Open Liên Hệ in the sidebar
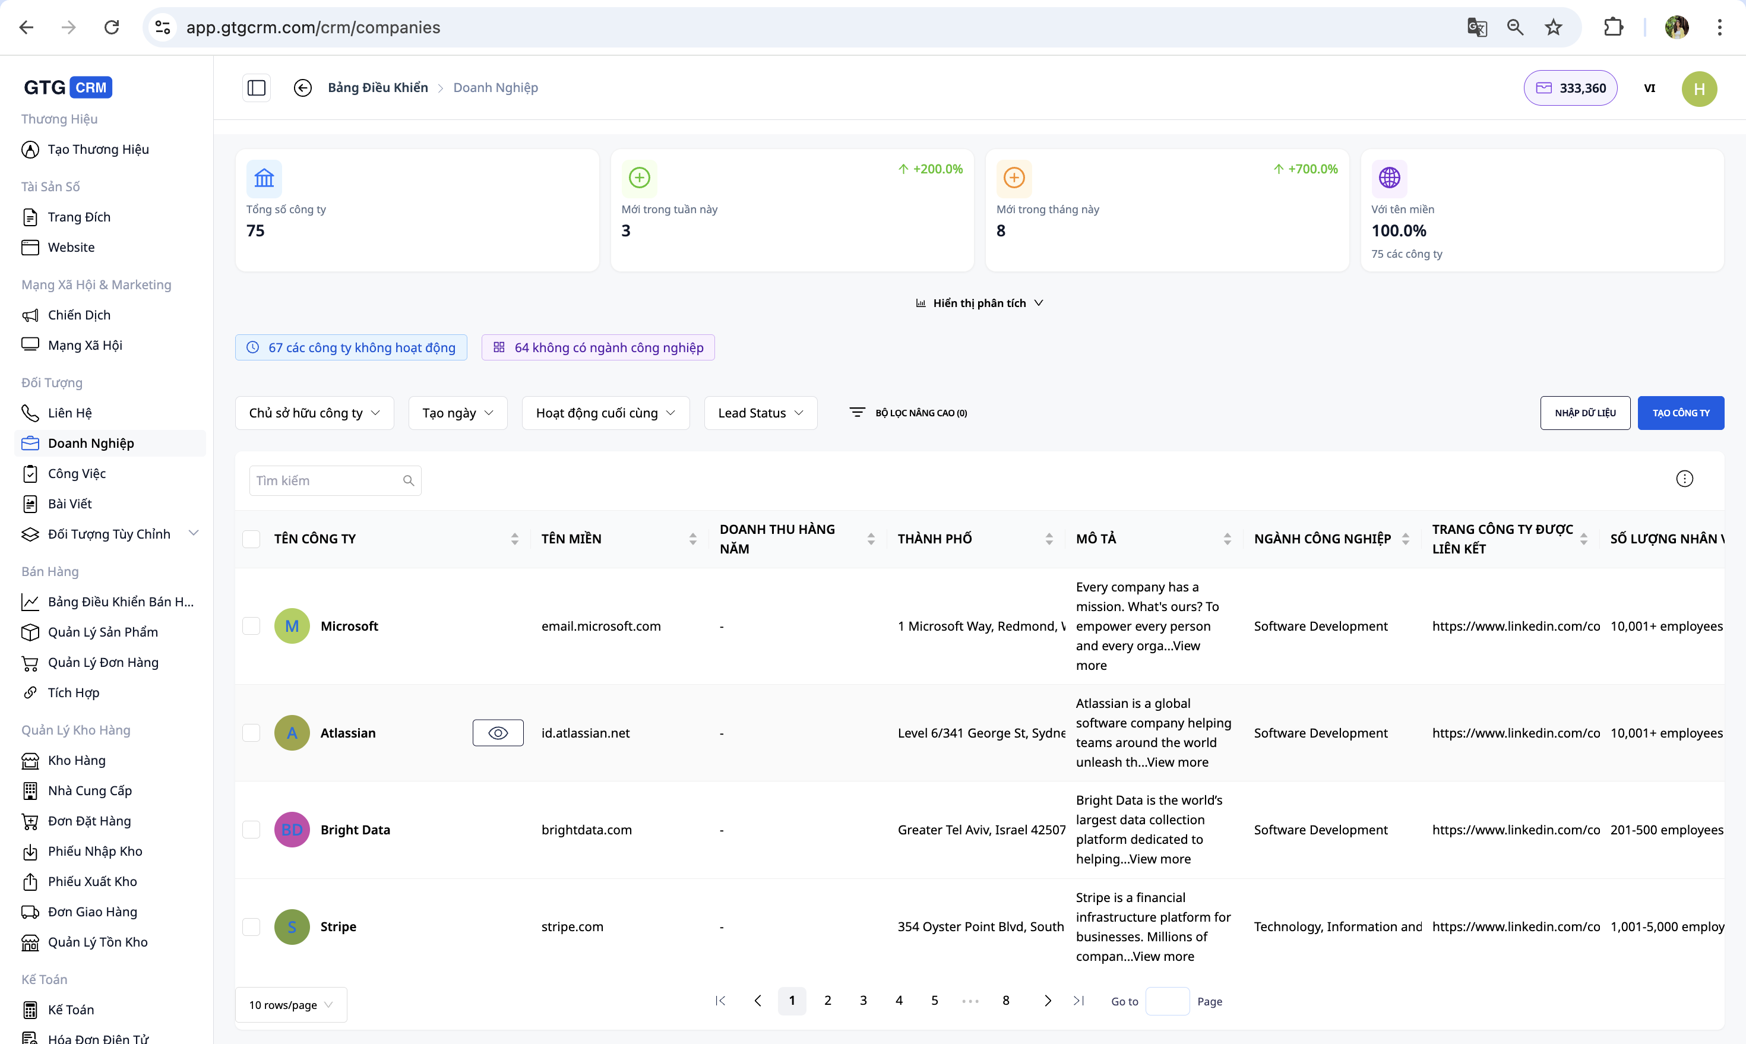Viewport: 1746px width, 1044px height. click(x=69, y=413)
